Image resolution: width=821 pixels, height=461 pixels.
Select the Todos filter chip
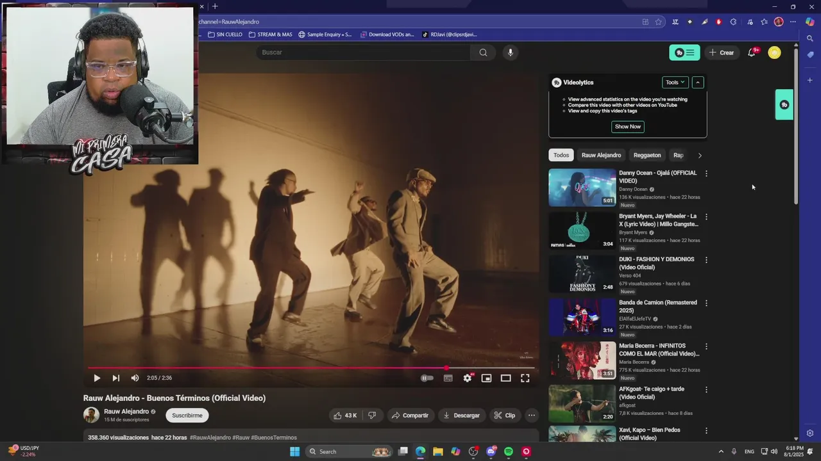[561, 155]
